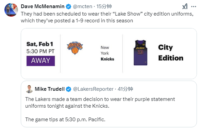Click the Mike Trudell display name
Image resolution: width=200 pixels, height=128 pixels.
point(50,89)
